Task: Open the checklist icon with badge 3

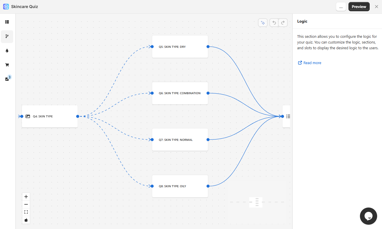Action: pyautogui.click(x=7, y=79)
